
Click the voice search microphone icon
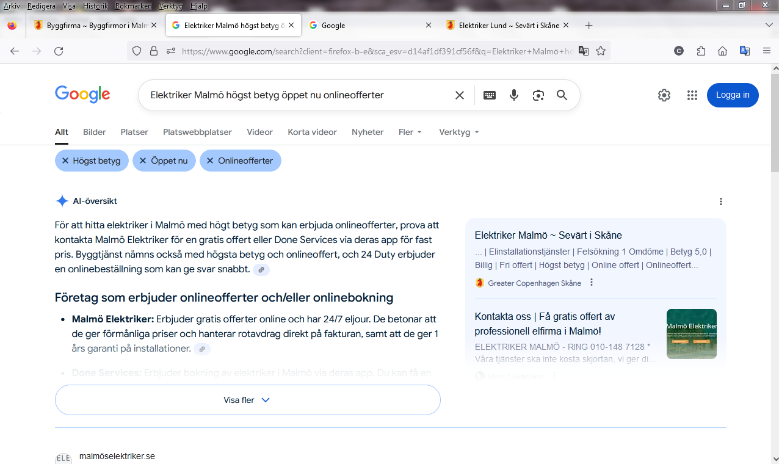tap(514, 95)
